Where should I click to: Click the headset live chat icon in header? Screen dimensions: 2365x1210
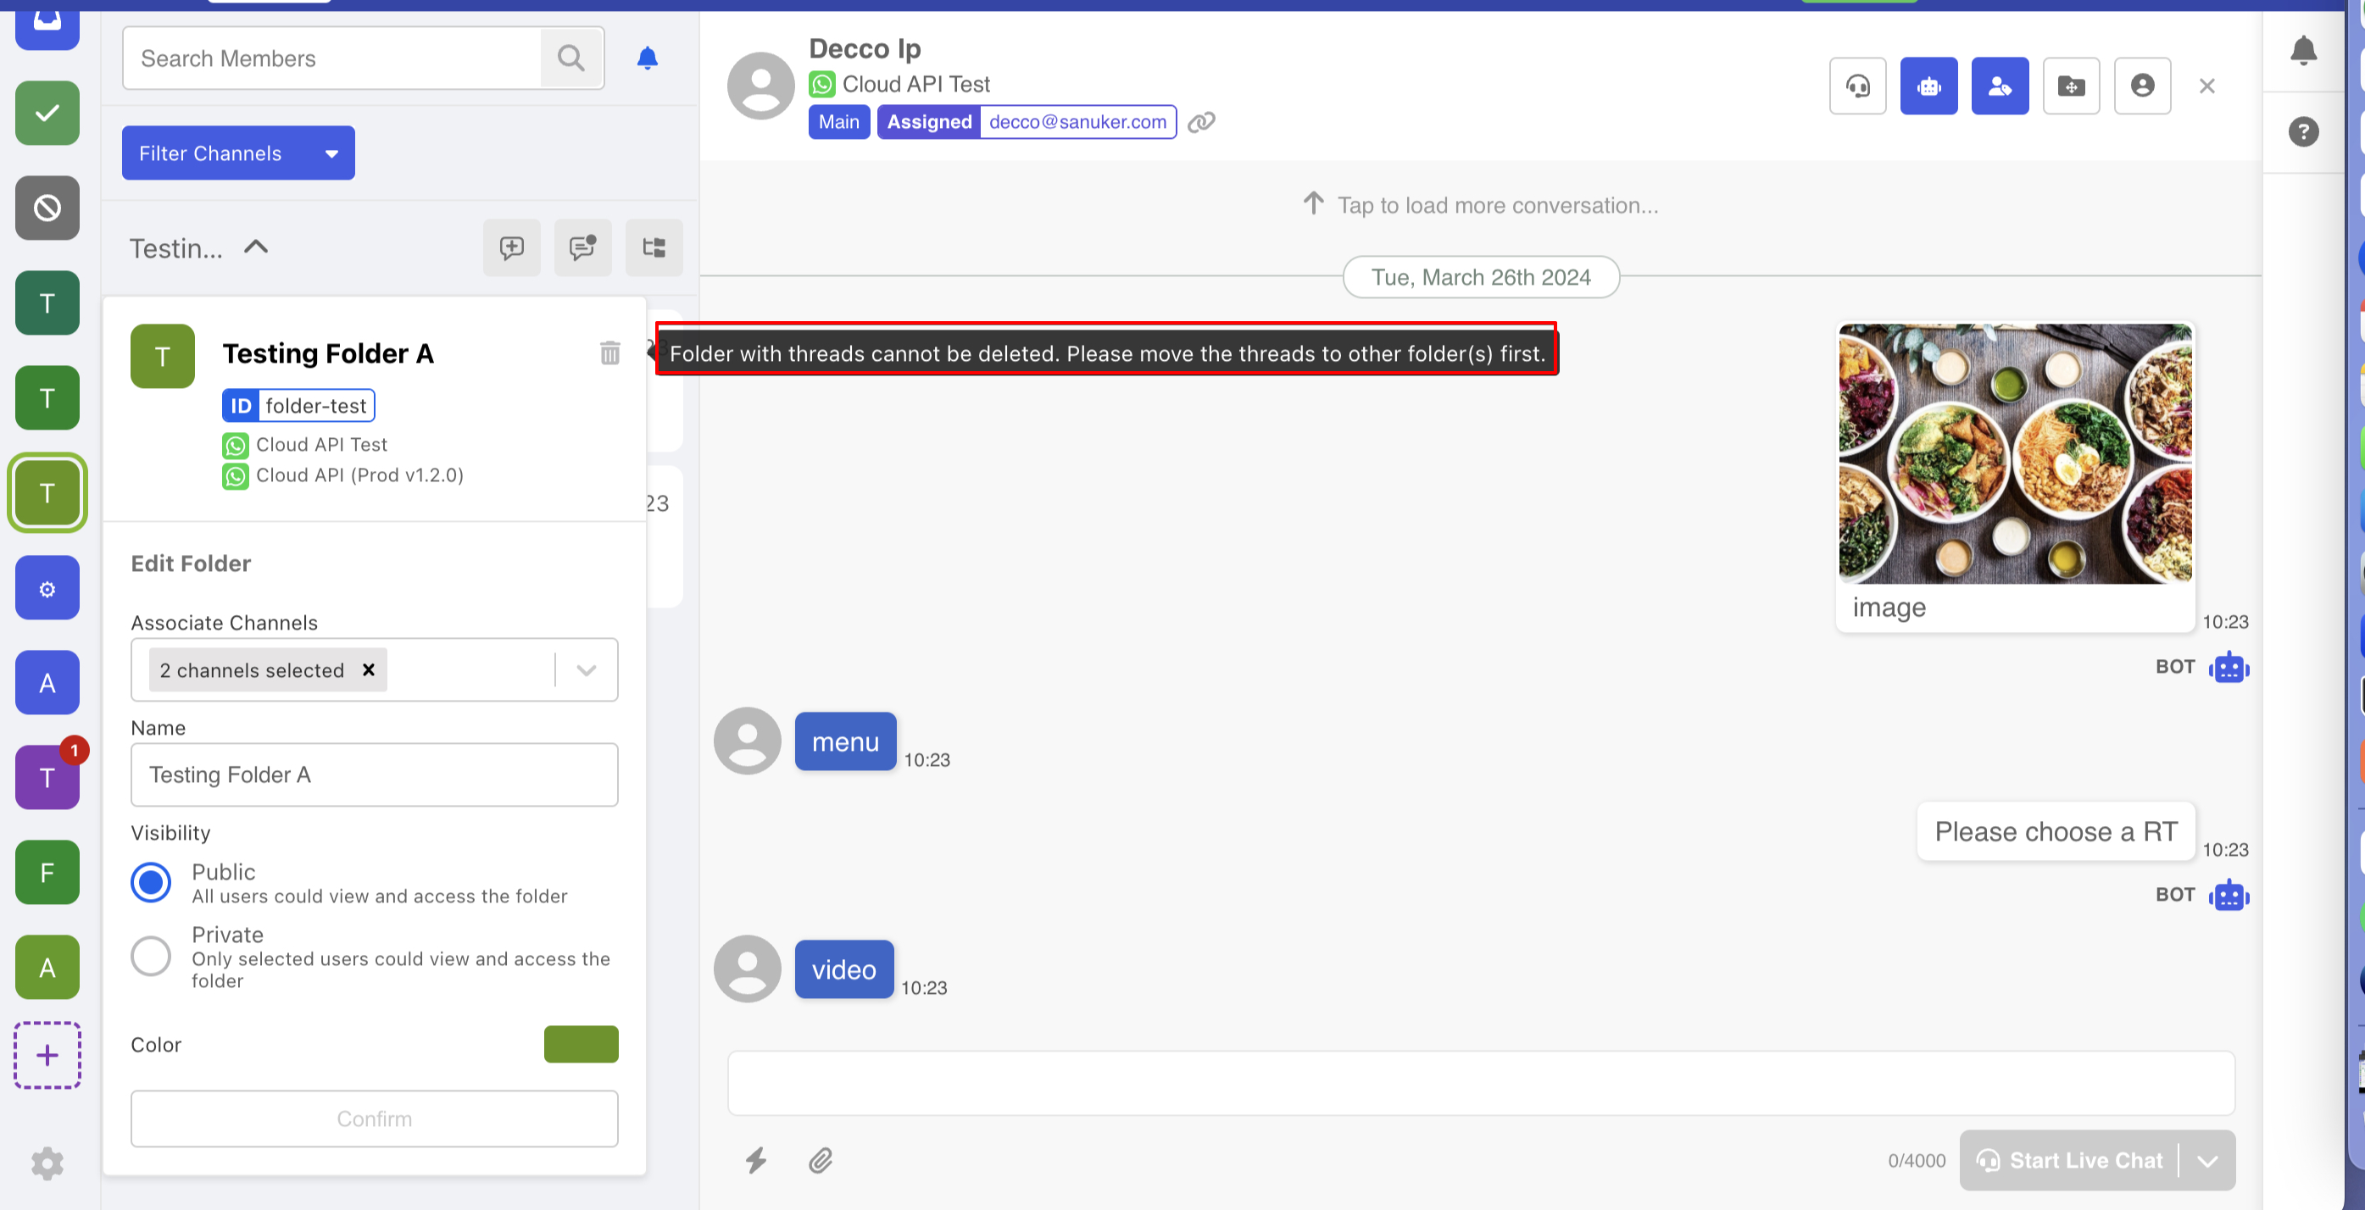pyautogui.click(x=1857, y=86)
